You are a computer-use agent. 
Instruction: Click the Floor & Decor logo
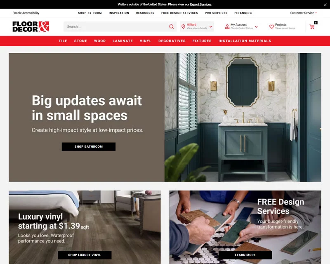pyautogui.click(x=31, y=27)
